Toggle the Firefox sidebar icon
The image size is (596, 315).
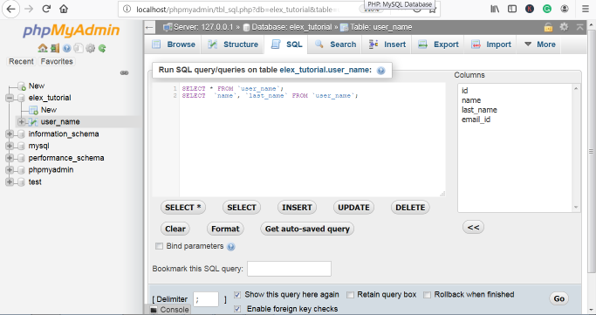[512, 9]
